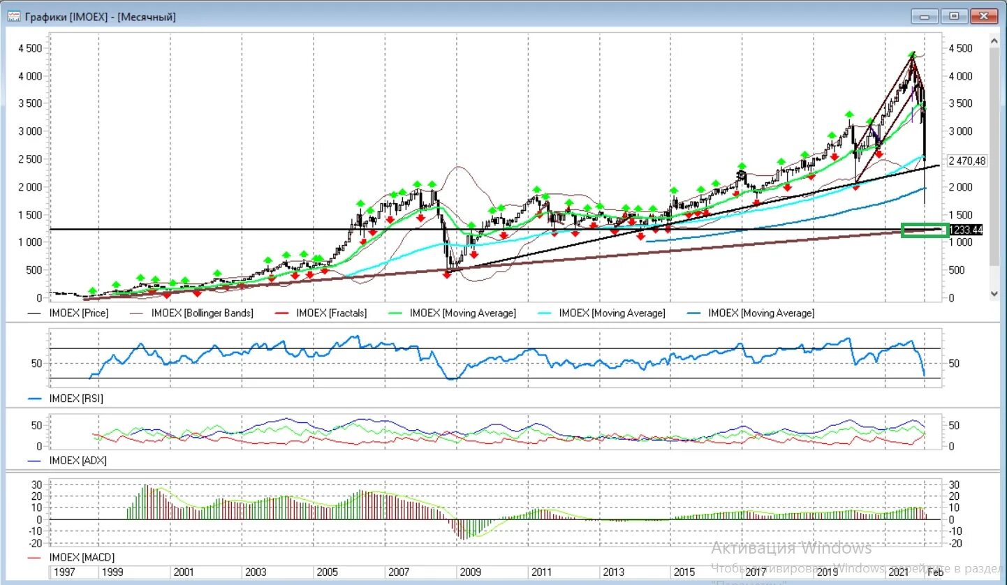This screenshot has width=1007, height=585.
Task: Click the vertical scrollbar up arrow
Action: click(995, 43)
